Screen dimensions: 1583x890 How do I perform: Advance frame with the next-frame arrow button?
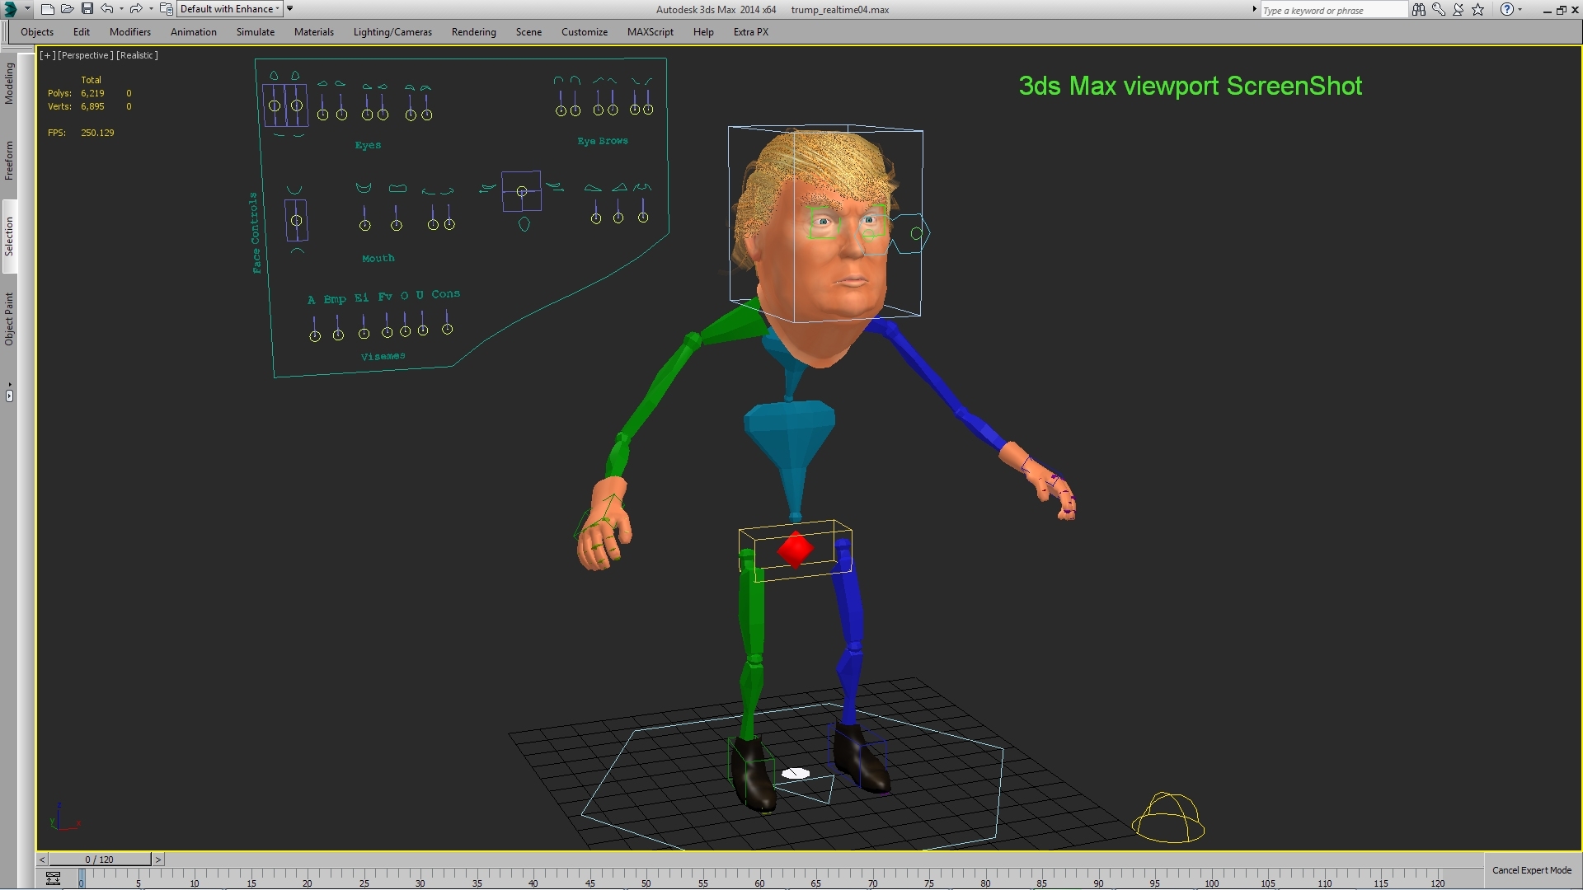158,860
